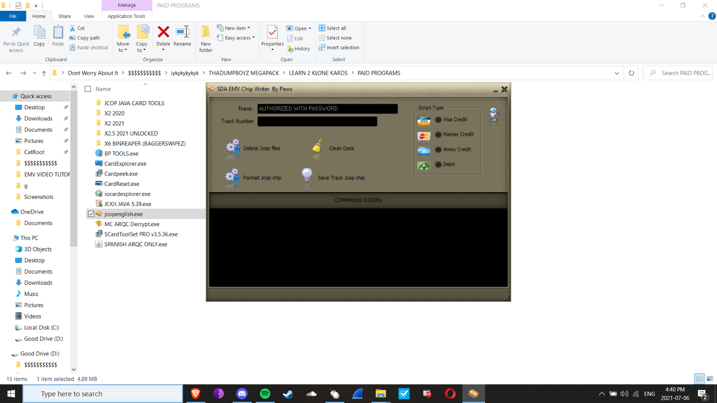Open Local Disk (C:) in navigation pane

(x=41, y=328)
